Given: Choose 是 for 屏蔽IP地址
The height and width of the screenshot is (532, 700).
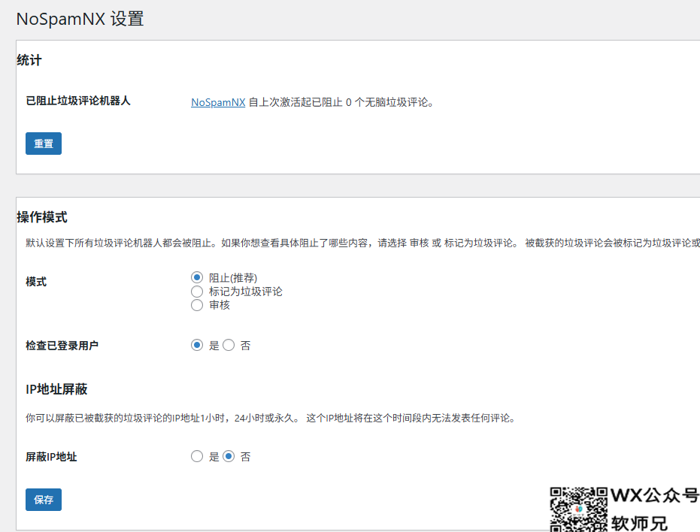Looking at the screenshot, I should pos(197,457).
